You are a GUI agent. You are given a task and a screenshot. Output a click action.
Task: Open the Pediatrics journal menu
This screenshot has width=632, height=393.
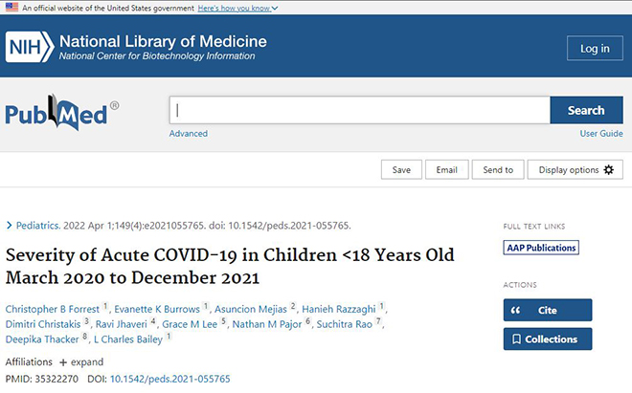[38, 226]
